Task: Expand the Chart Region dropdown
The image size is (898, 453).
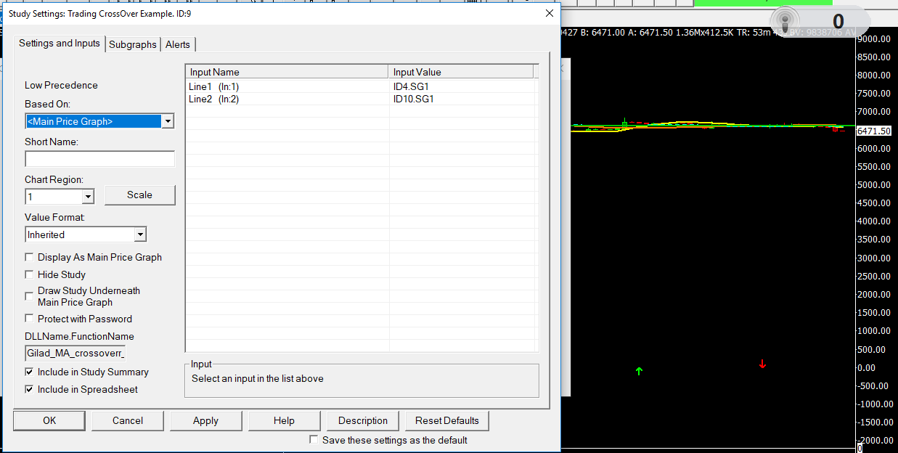Action: (88, 197)
